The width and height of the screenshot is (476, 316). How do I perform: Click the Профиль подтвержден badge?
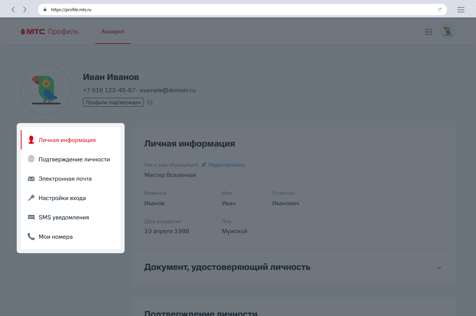pos(113,102)
